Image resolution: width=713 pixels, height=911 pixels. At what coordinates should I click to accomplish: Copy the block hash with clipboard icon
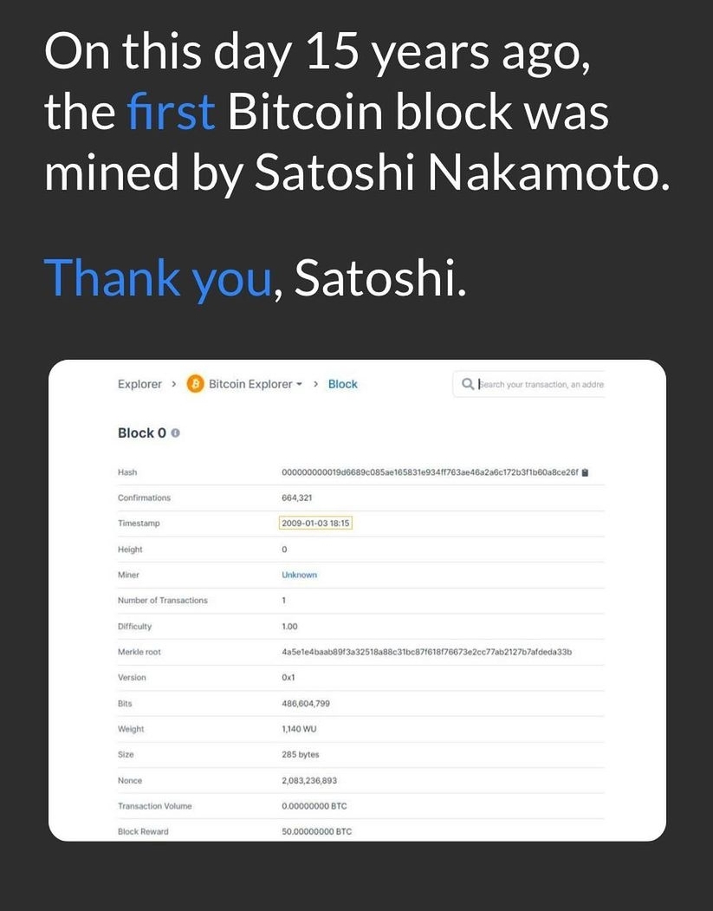click(586, 472)
